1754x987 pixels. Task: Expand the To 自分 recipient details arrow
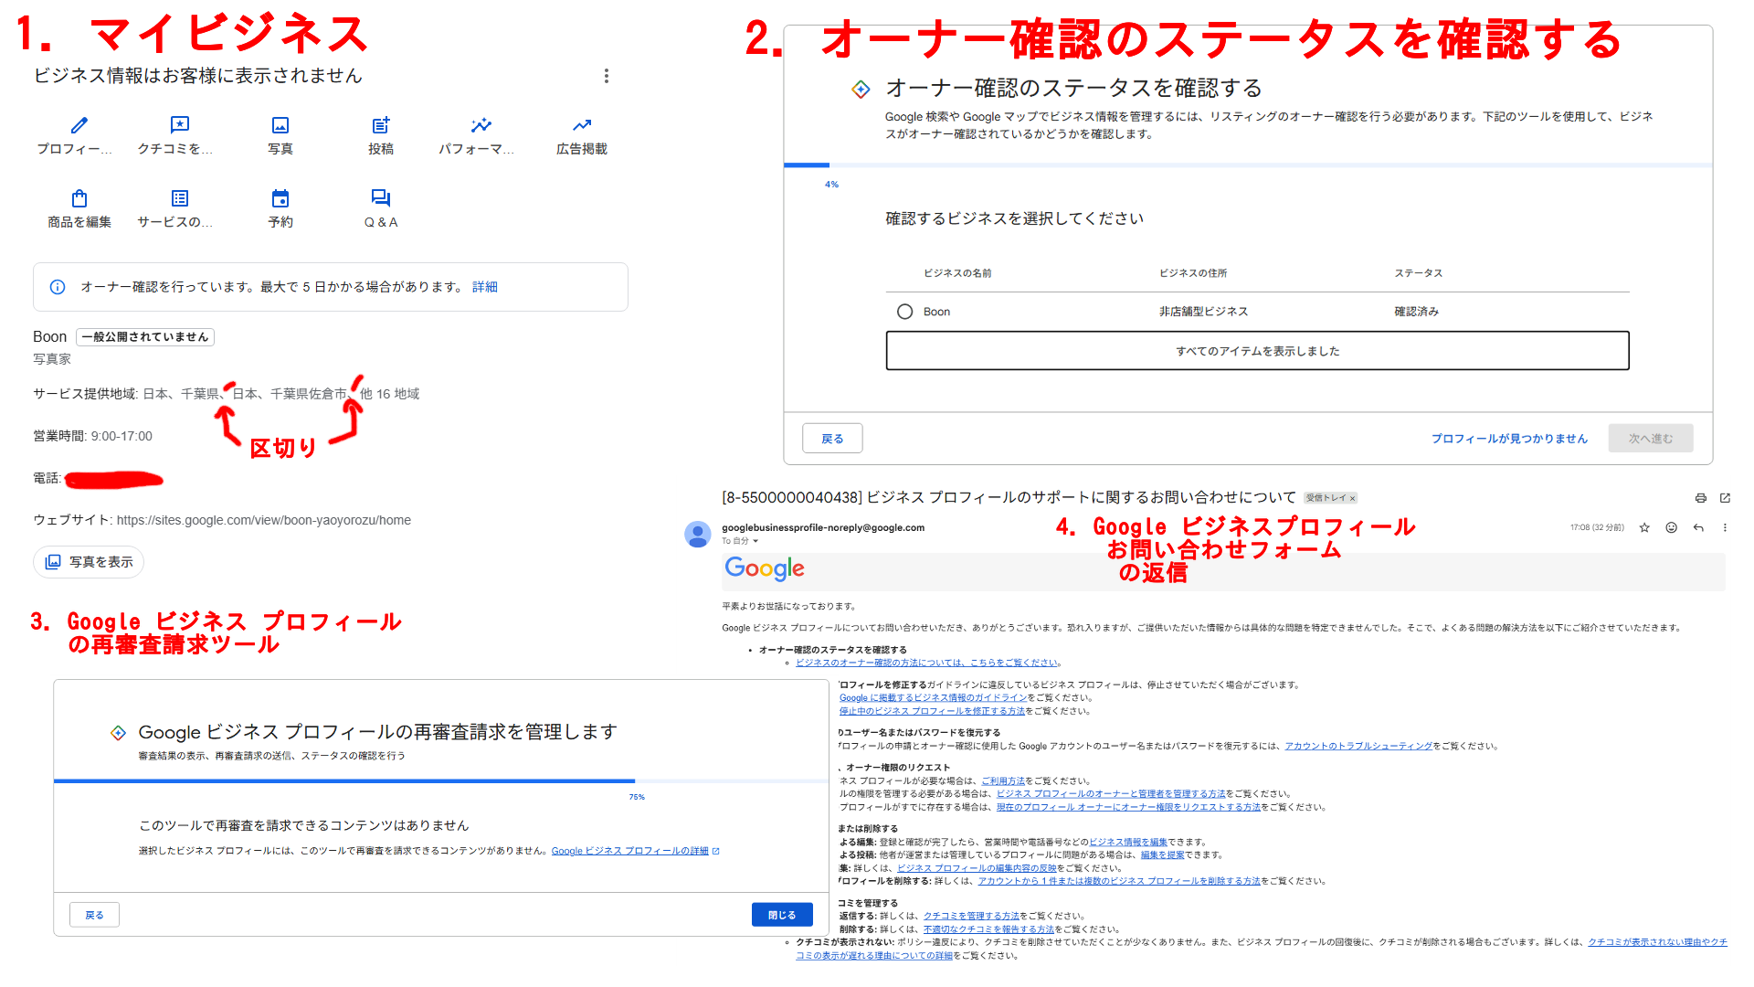tap(755, 541)
